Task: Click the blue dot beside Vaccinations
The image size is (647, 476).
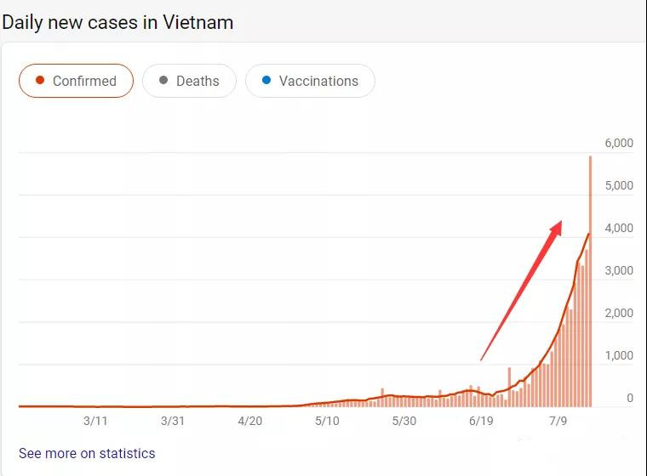Action: (266, 80)
